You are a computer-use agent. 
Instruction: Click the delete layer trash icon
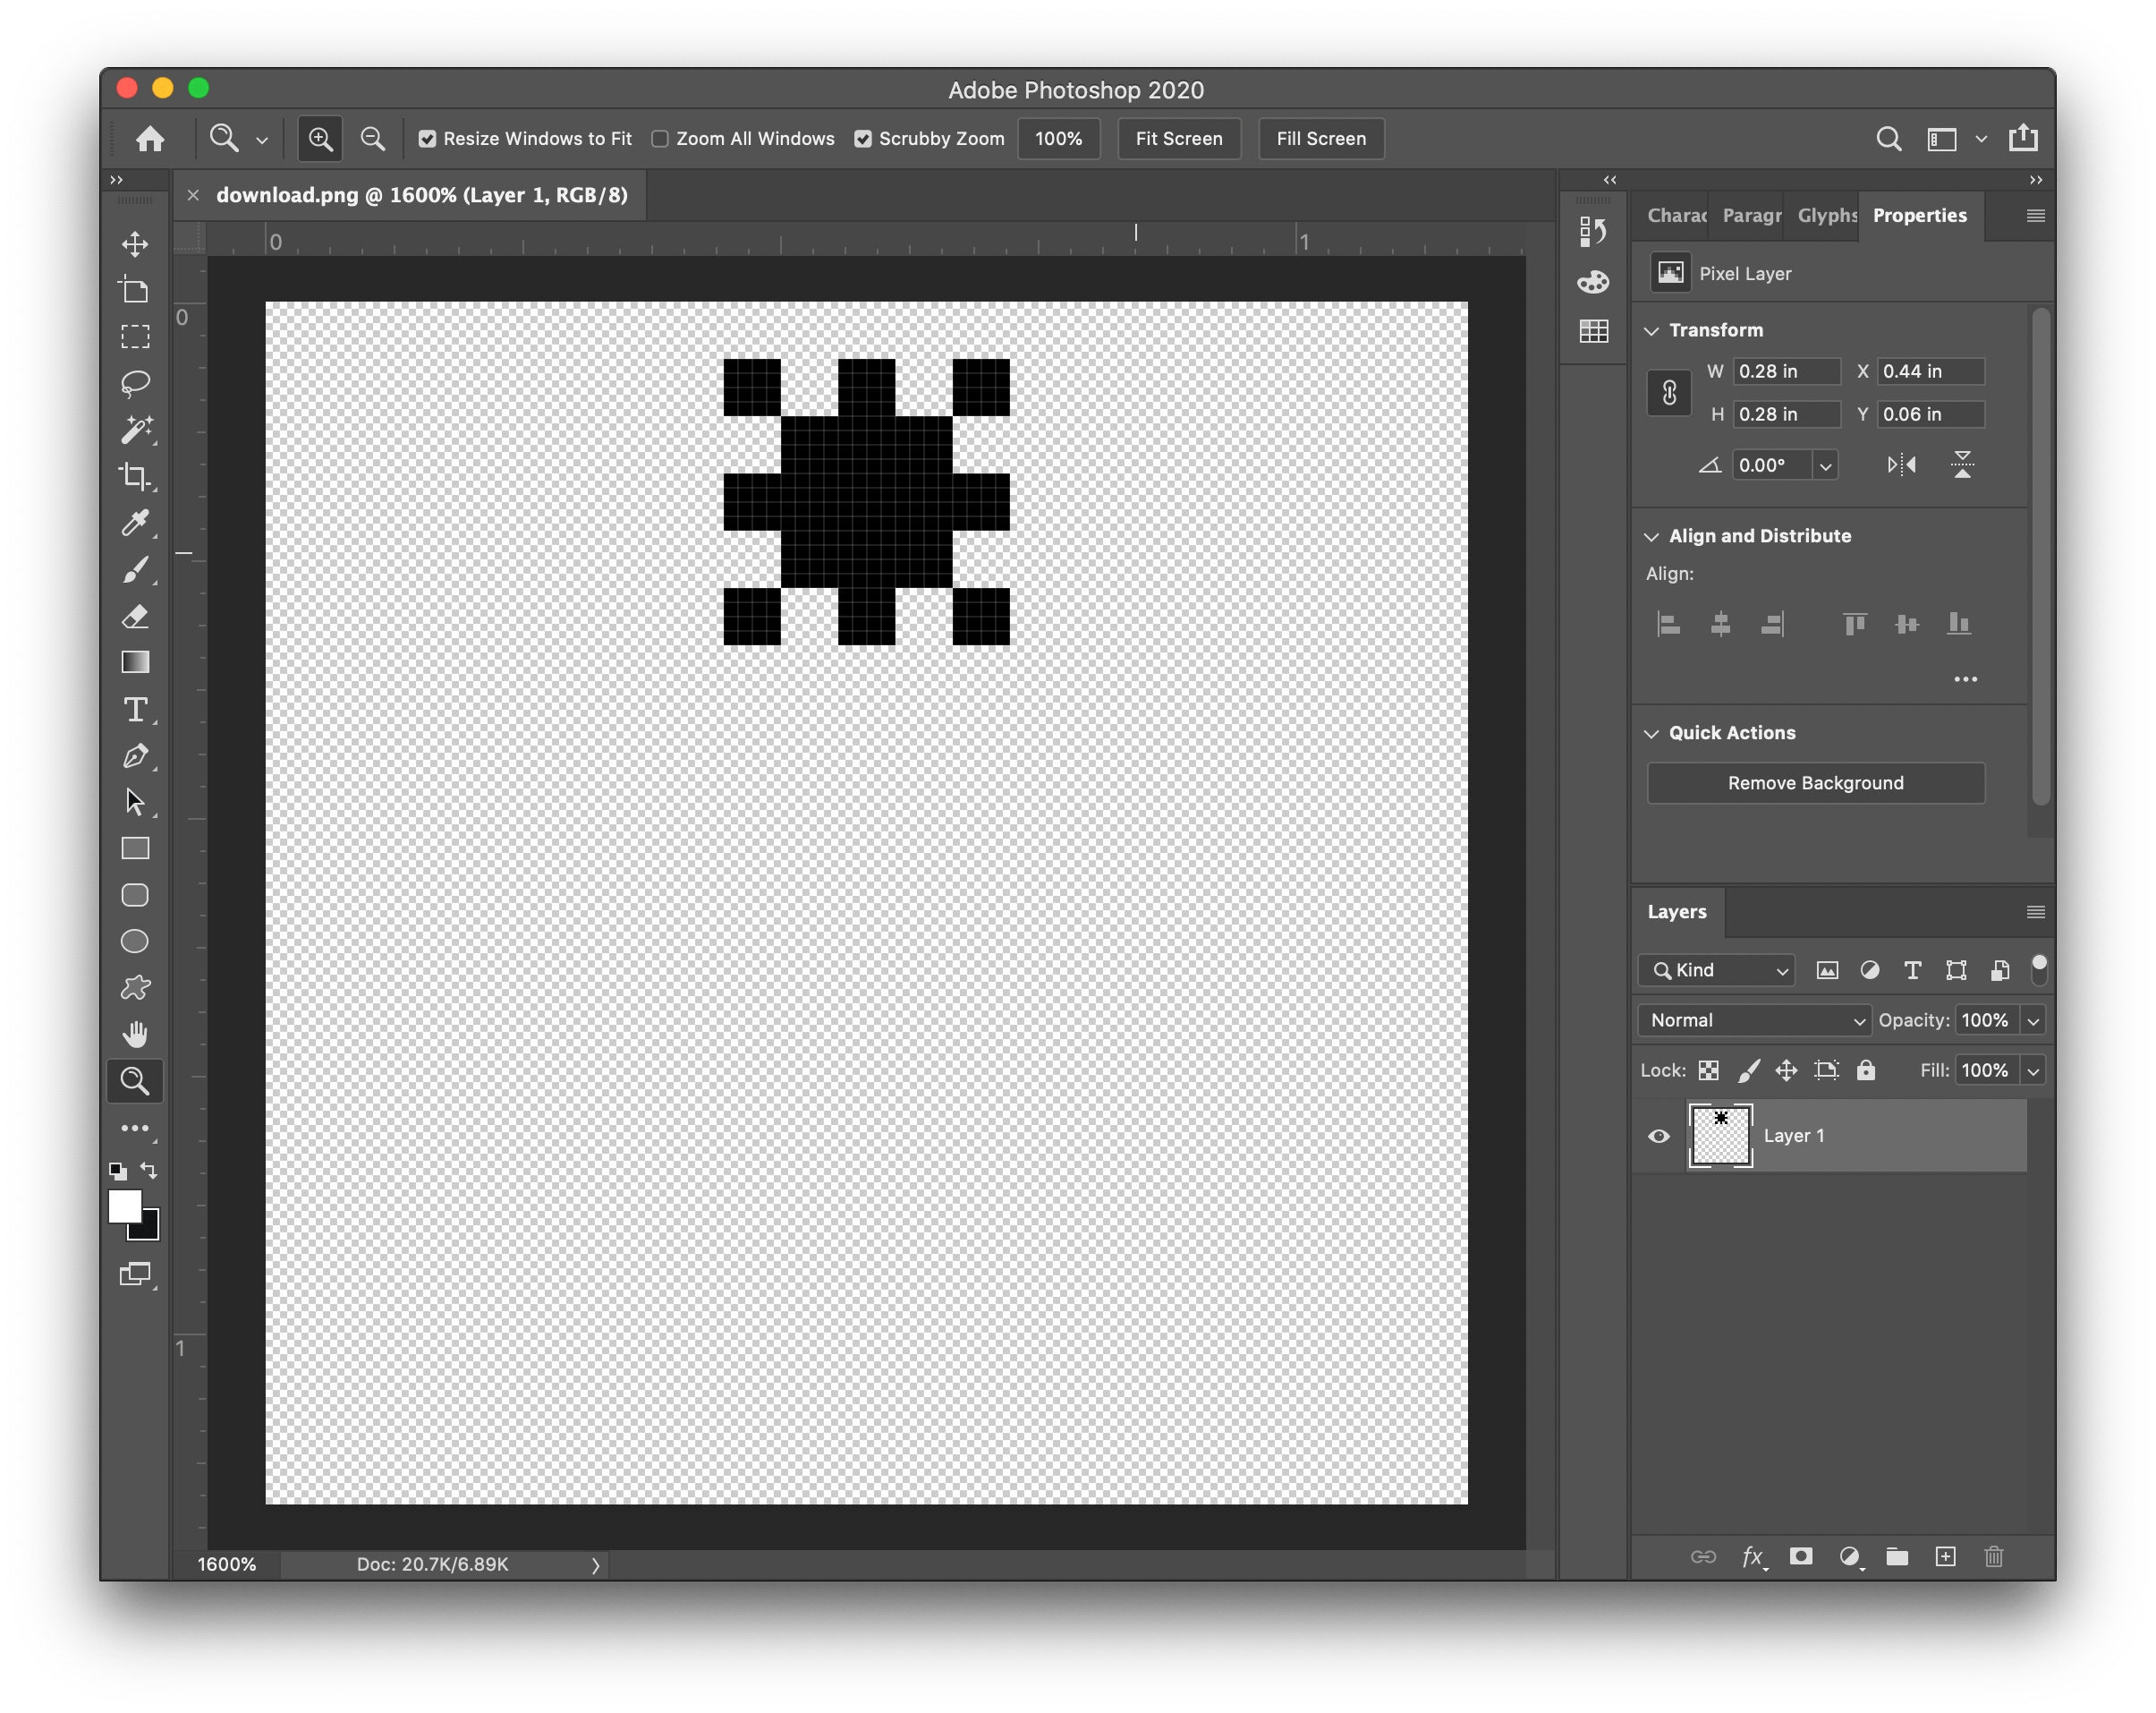[x=1993, y=1555]
